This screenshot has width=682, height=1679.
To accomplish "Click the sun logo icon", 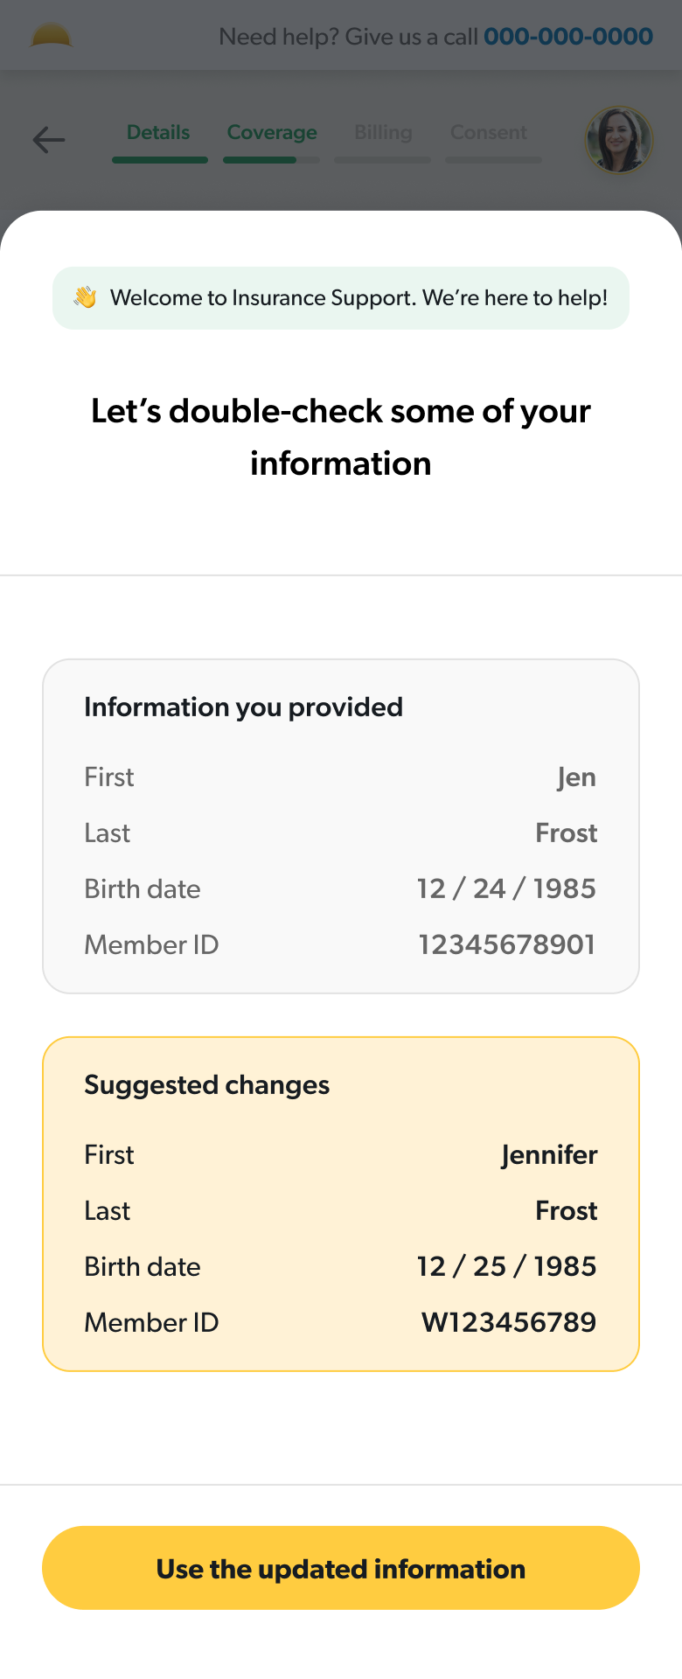I will pos(51,36).
